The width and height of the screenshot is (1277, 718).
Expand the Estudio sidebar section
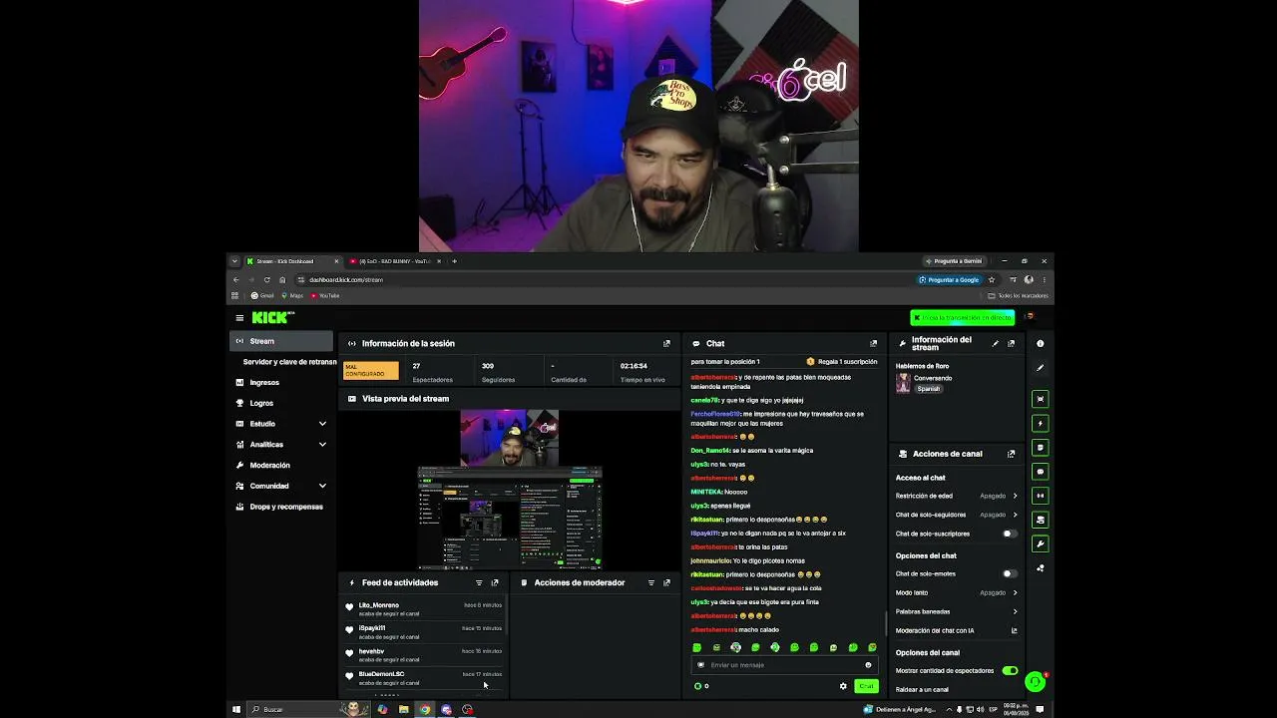click(x=322, y=424)
